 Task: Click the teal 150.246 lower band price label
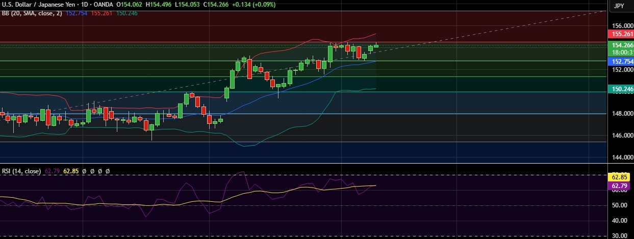[621, 89]
